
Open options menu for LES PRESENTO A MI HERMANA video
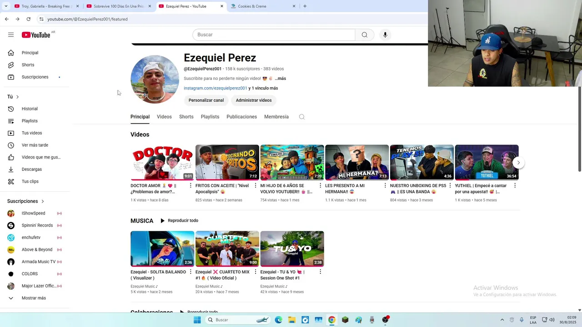tap(385, 185)
